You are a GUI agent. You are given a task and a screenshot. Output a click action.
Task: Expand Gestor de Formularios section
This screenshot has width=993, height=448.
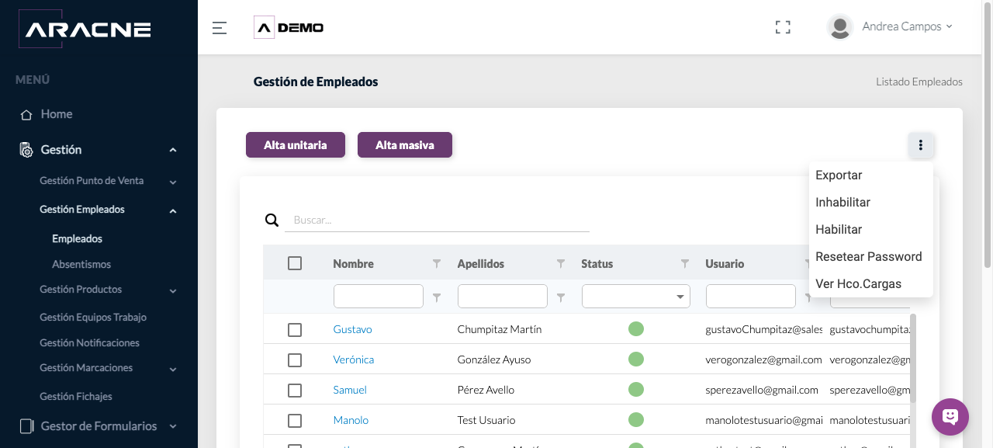click(173, 426)
